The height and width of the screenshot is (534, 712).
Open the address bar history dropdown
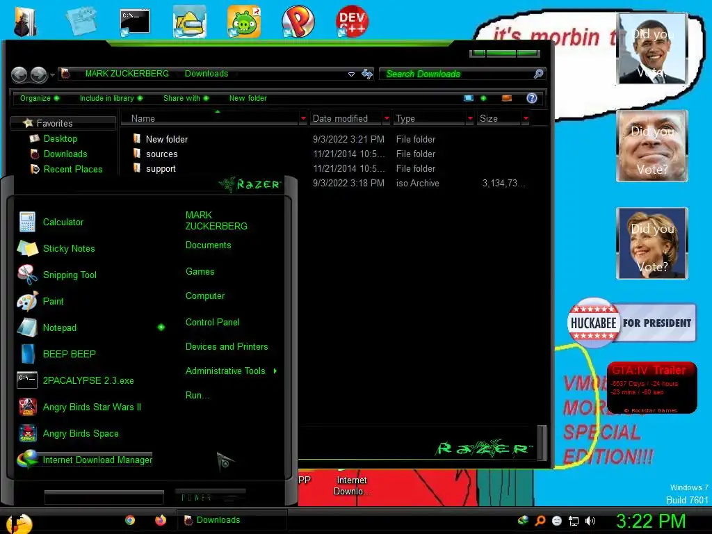351,74
